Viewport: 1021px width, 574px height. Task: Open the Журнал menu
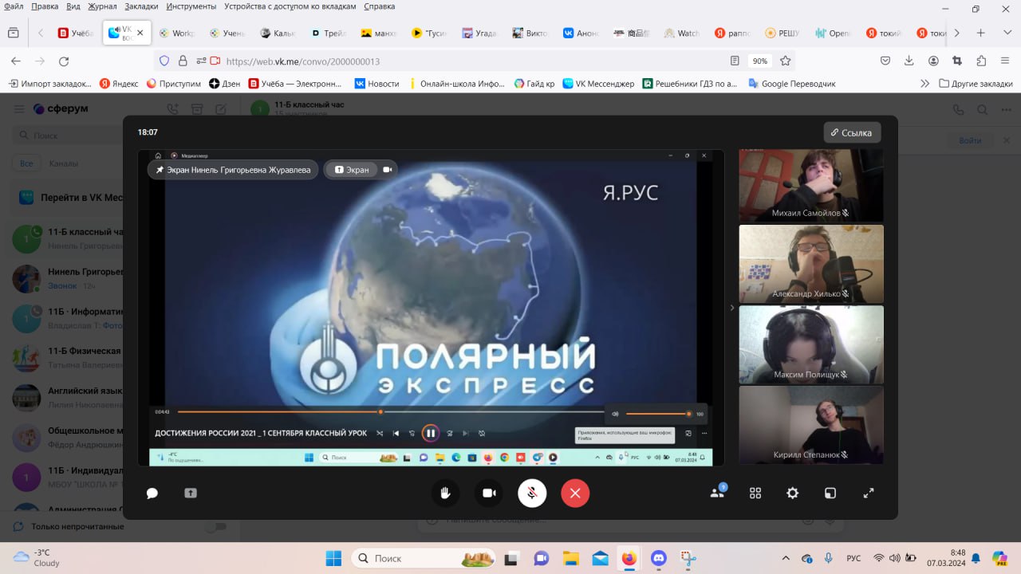click(x=102, y=6)
